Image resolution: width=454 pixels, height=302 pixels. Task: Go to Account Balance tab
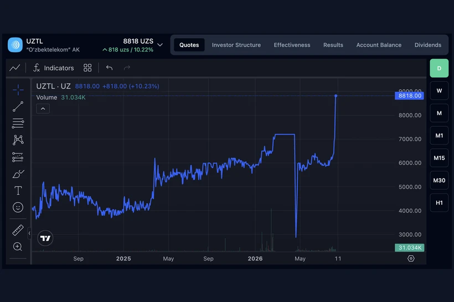pos(379,45)
